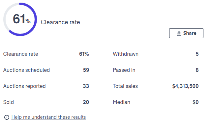This screenshot has width=212, height=126.
Task: Click the 61% clearance rate ring
Action: pos(20,19)
